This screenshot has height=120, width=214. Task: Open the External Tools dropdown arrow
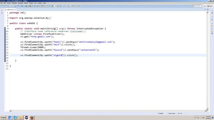(x=32, y=6)
